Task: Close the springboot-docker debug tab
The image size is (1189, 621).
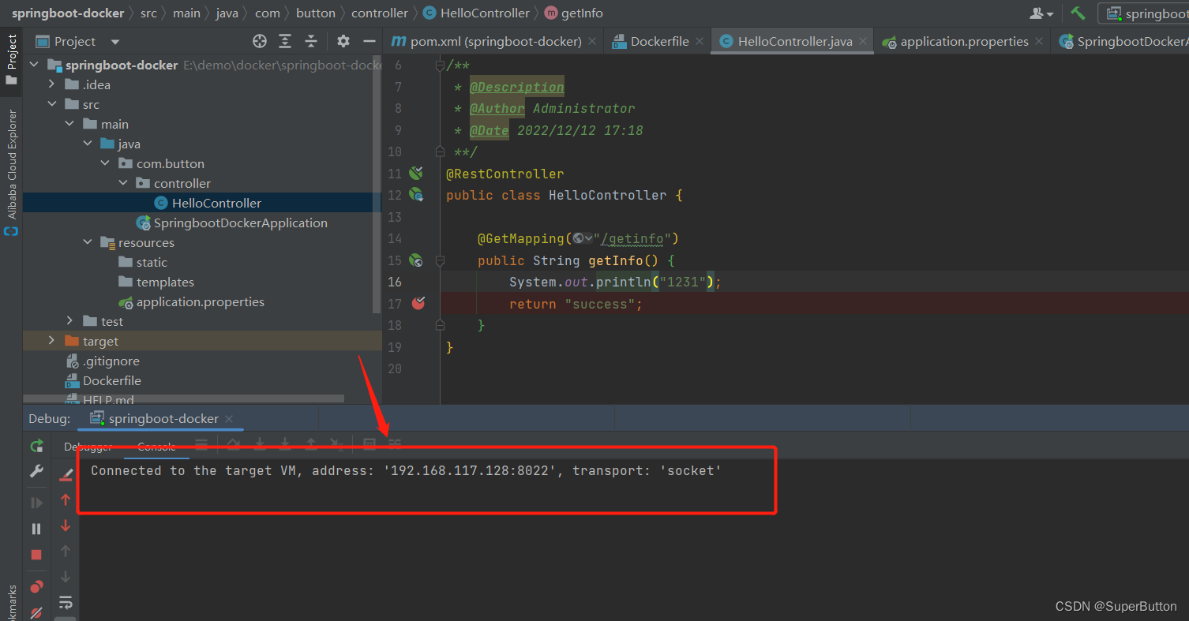Action: 228,419
